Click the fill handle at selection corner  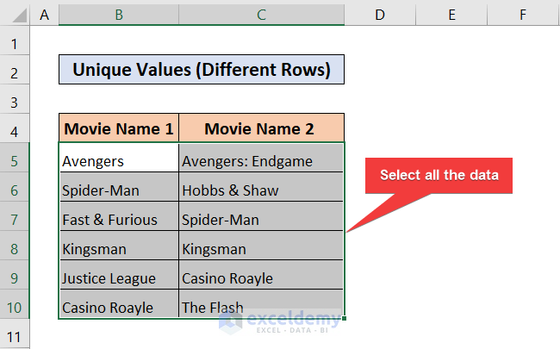(345, 319)
